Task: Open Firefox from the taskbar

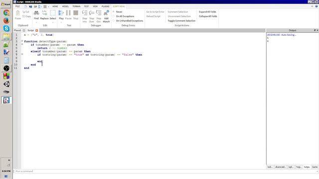Action: [6, 20]
